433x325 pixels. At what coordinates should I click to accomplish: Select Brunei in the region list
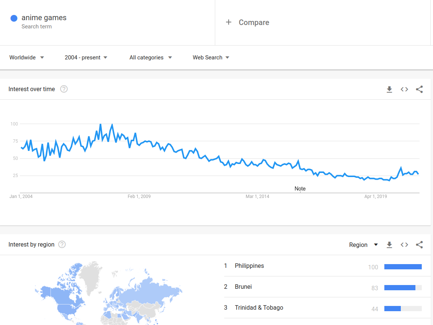tap(243, 287)
